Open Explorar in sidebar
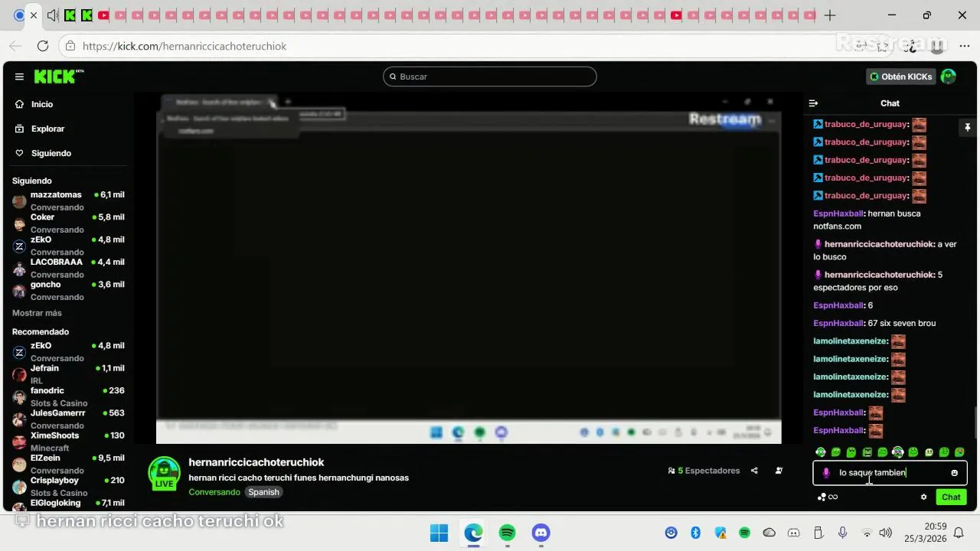Viewport: 980px width, 551px height. click(47, 129)
